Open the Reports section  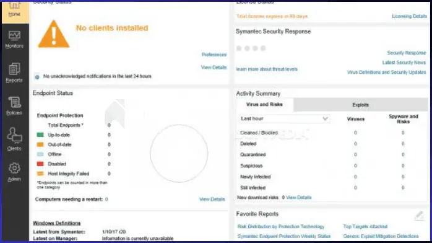click(14, 73)
